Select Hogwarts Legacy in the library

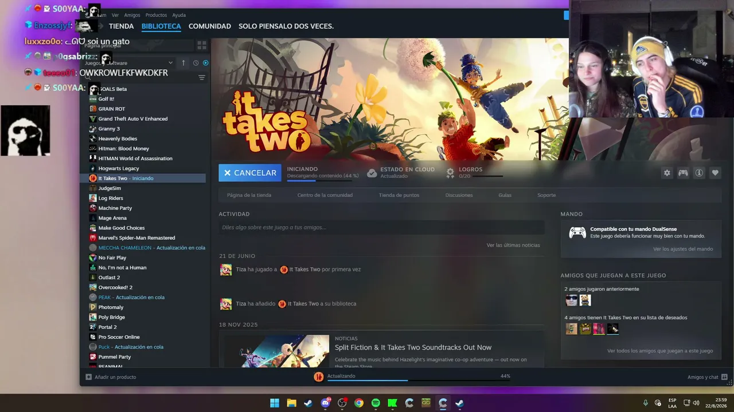coord(119,169)
